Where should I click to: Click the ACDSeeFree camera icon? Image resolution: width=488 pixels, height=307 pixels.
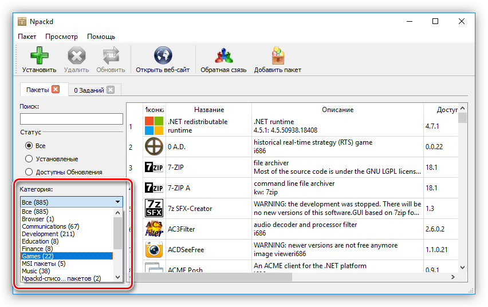(x=154, y=250)
